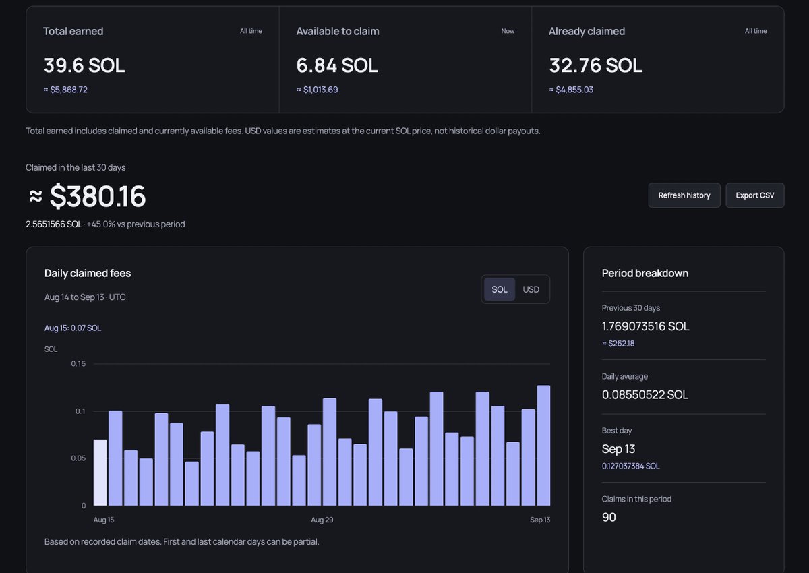
Task: Click the 0.05 y-axis label
Action: click(x=79, y=458)
